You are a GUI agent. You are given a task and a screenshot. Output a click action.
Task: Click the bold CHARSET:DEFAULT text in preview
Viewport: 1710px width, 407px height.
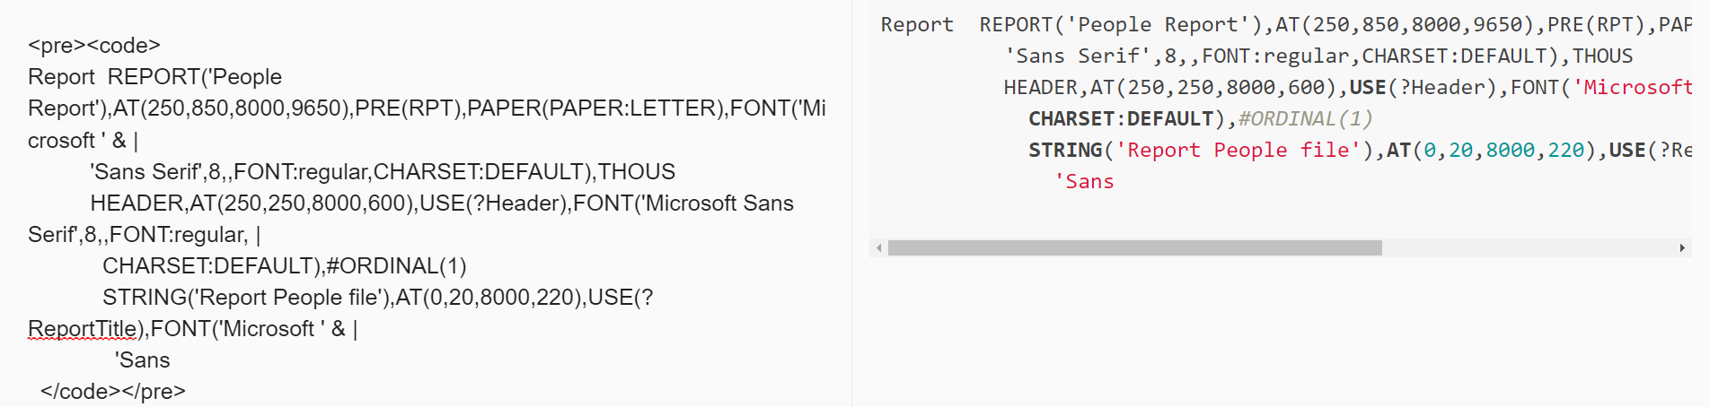tap(1121, 119)
